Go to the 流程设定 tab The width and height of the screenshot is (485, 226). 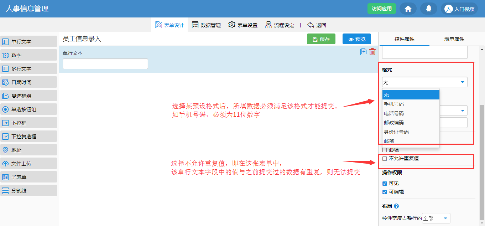pos(280,25)
